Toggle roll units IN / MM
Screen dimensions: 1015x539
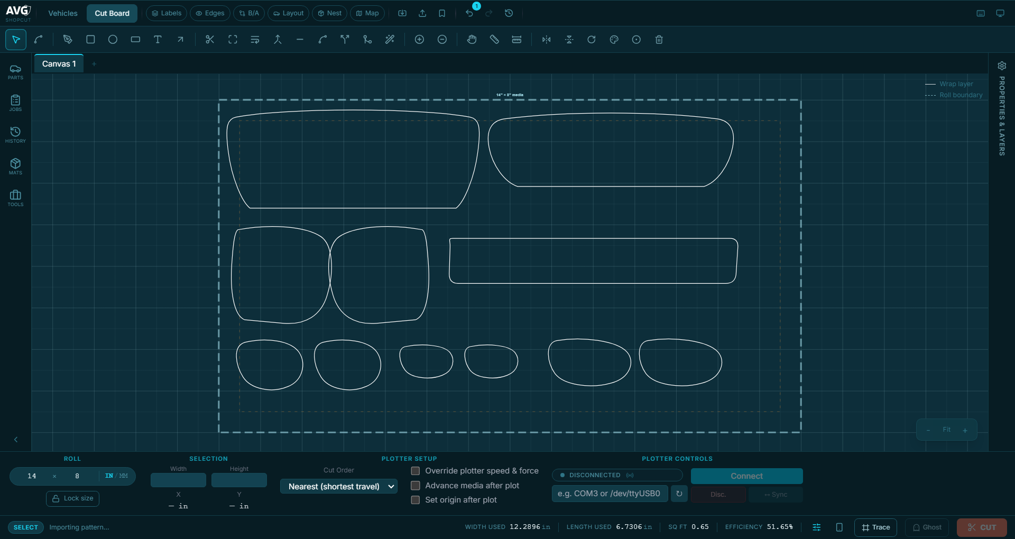click(116, 476)
